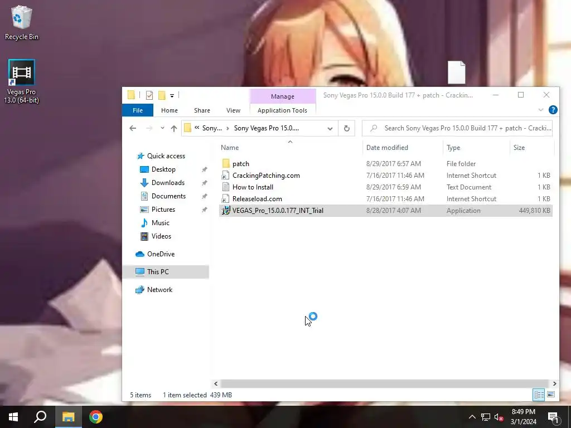The image size is (571, 428).
Task: Click the File Explorer taskbar icon
Action: pyautogui.click(x=68, y=417)
